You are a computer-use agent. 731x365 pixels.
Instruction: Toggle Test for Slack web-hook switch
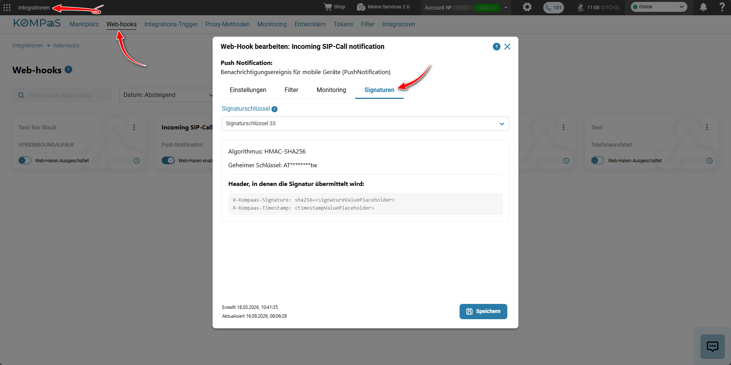point(25,160)
